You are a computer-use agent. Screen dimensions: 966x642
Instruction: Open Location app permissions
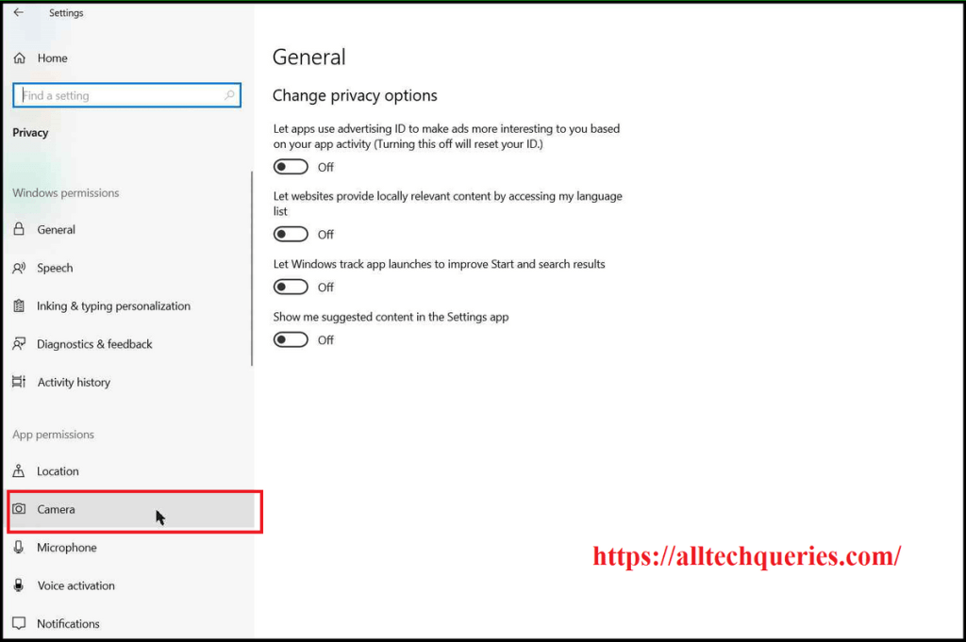[57, 470]
